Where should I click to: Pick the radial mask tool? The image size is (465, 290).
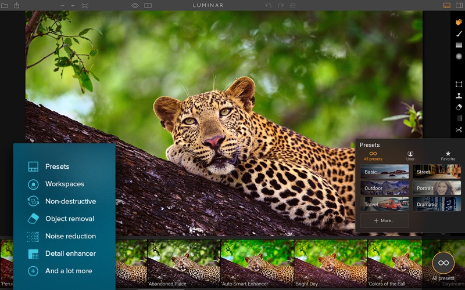tap(459, 56)
